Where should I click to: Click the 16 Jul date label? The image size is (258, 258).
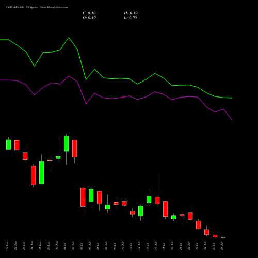(156, 246)
